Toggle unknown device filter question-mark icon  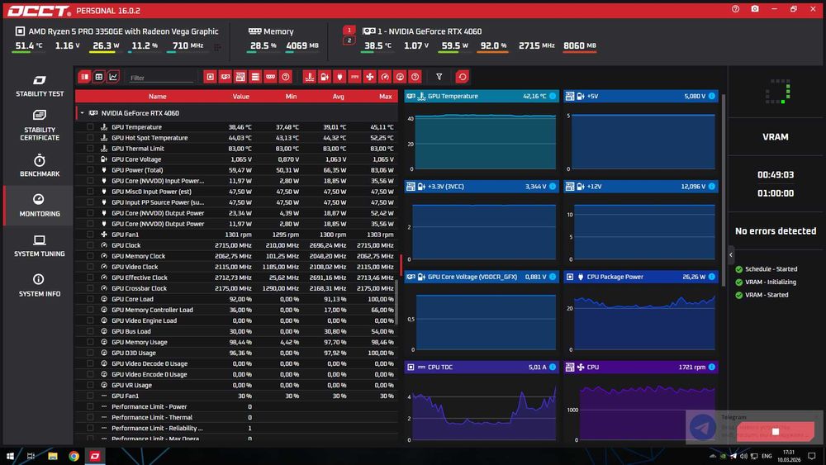click(x=286, y=77)
